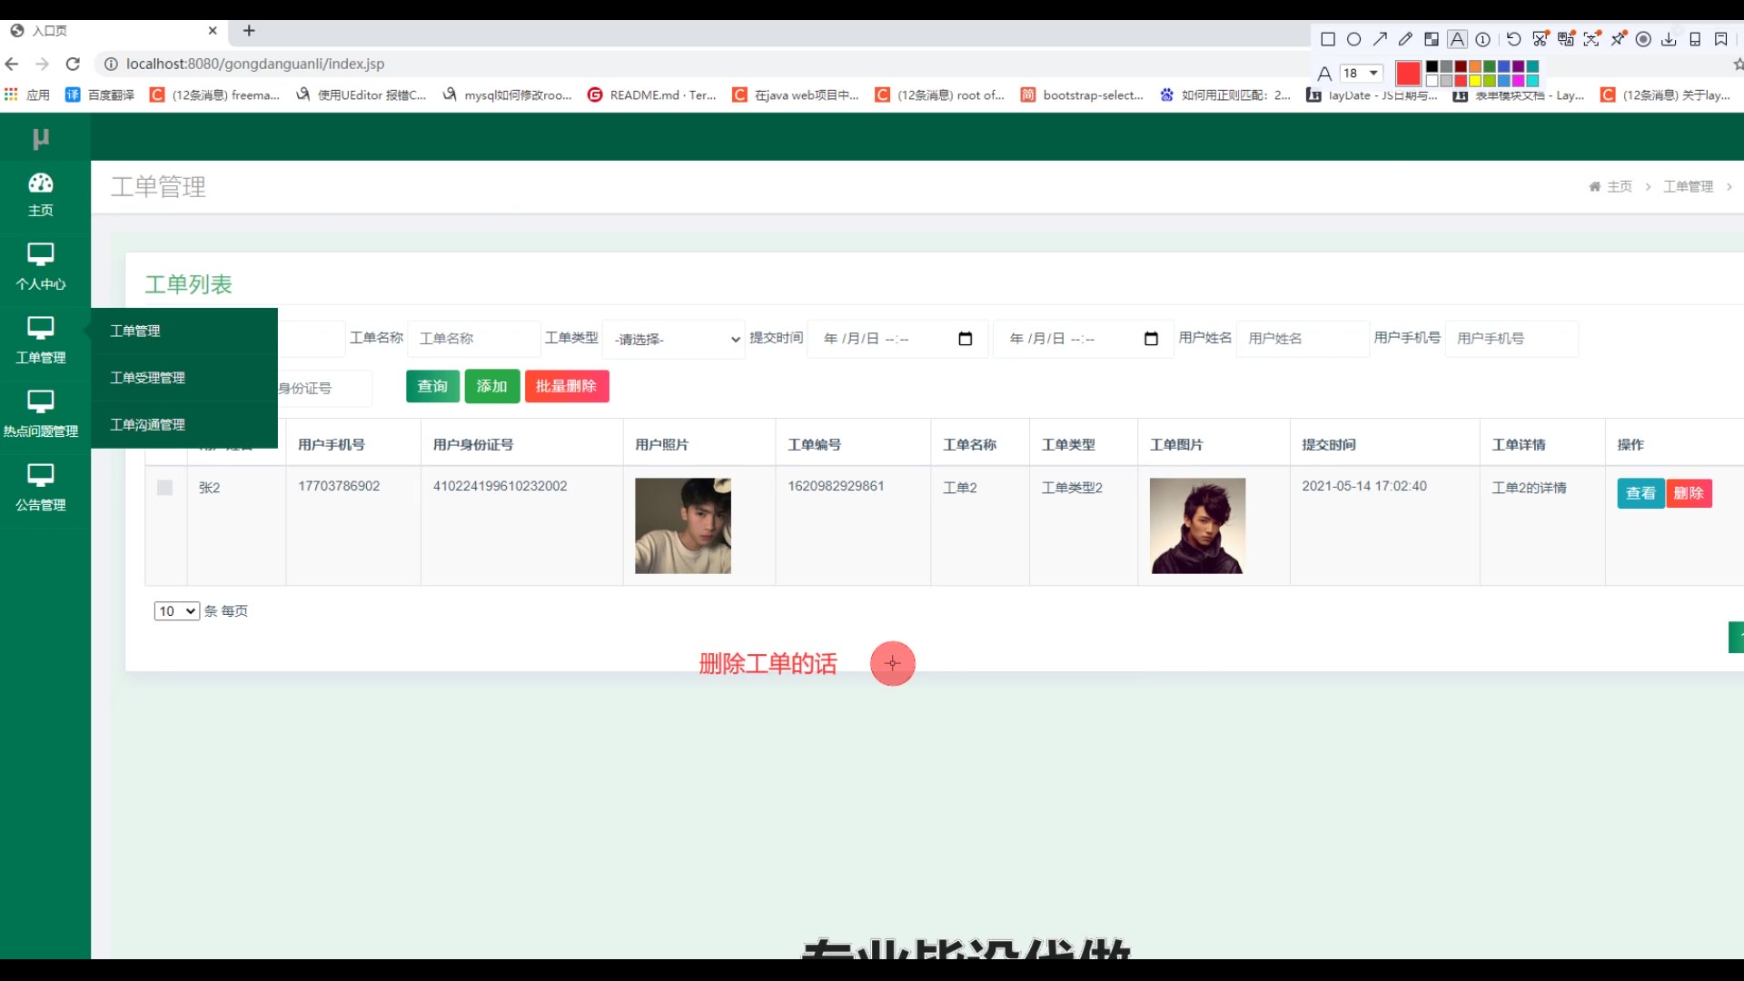Click the 用户姓名 input field
The width and height of the screenshot is (1744, 981).
pyautogui.click(x=1302, y=339)
